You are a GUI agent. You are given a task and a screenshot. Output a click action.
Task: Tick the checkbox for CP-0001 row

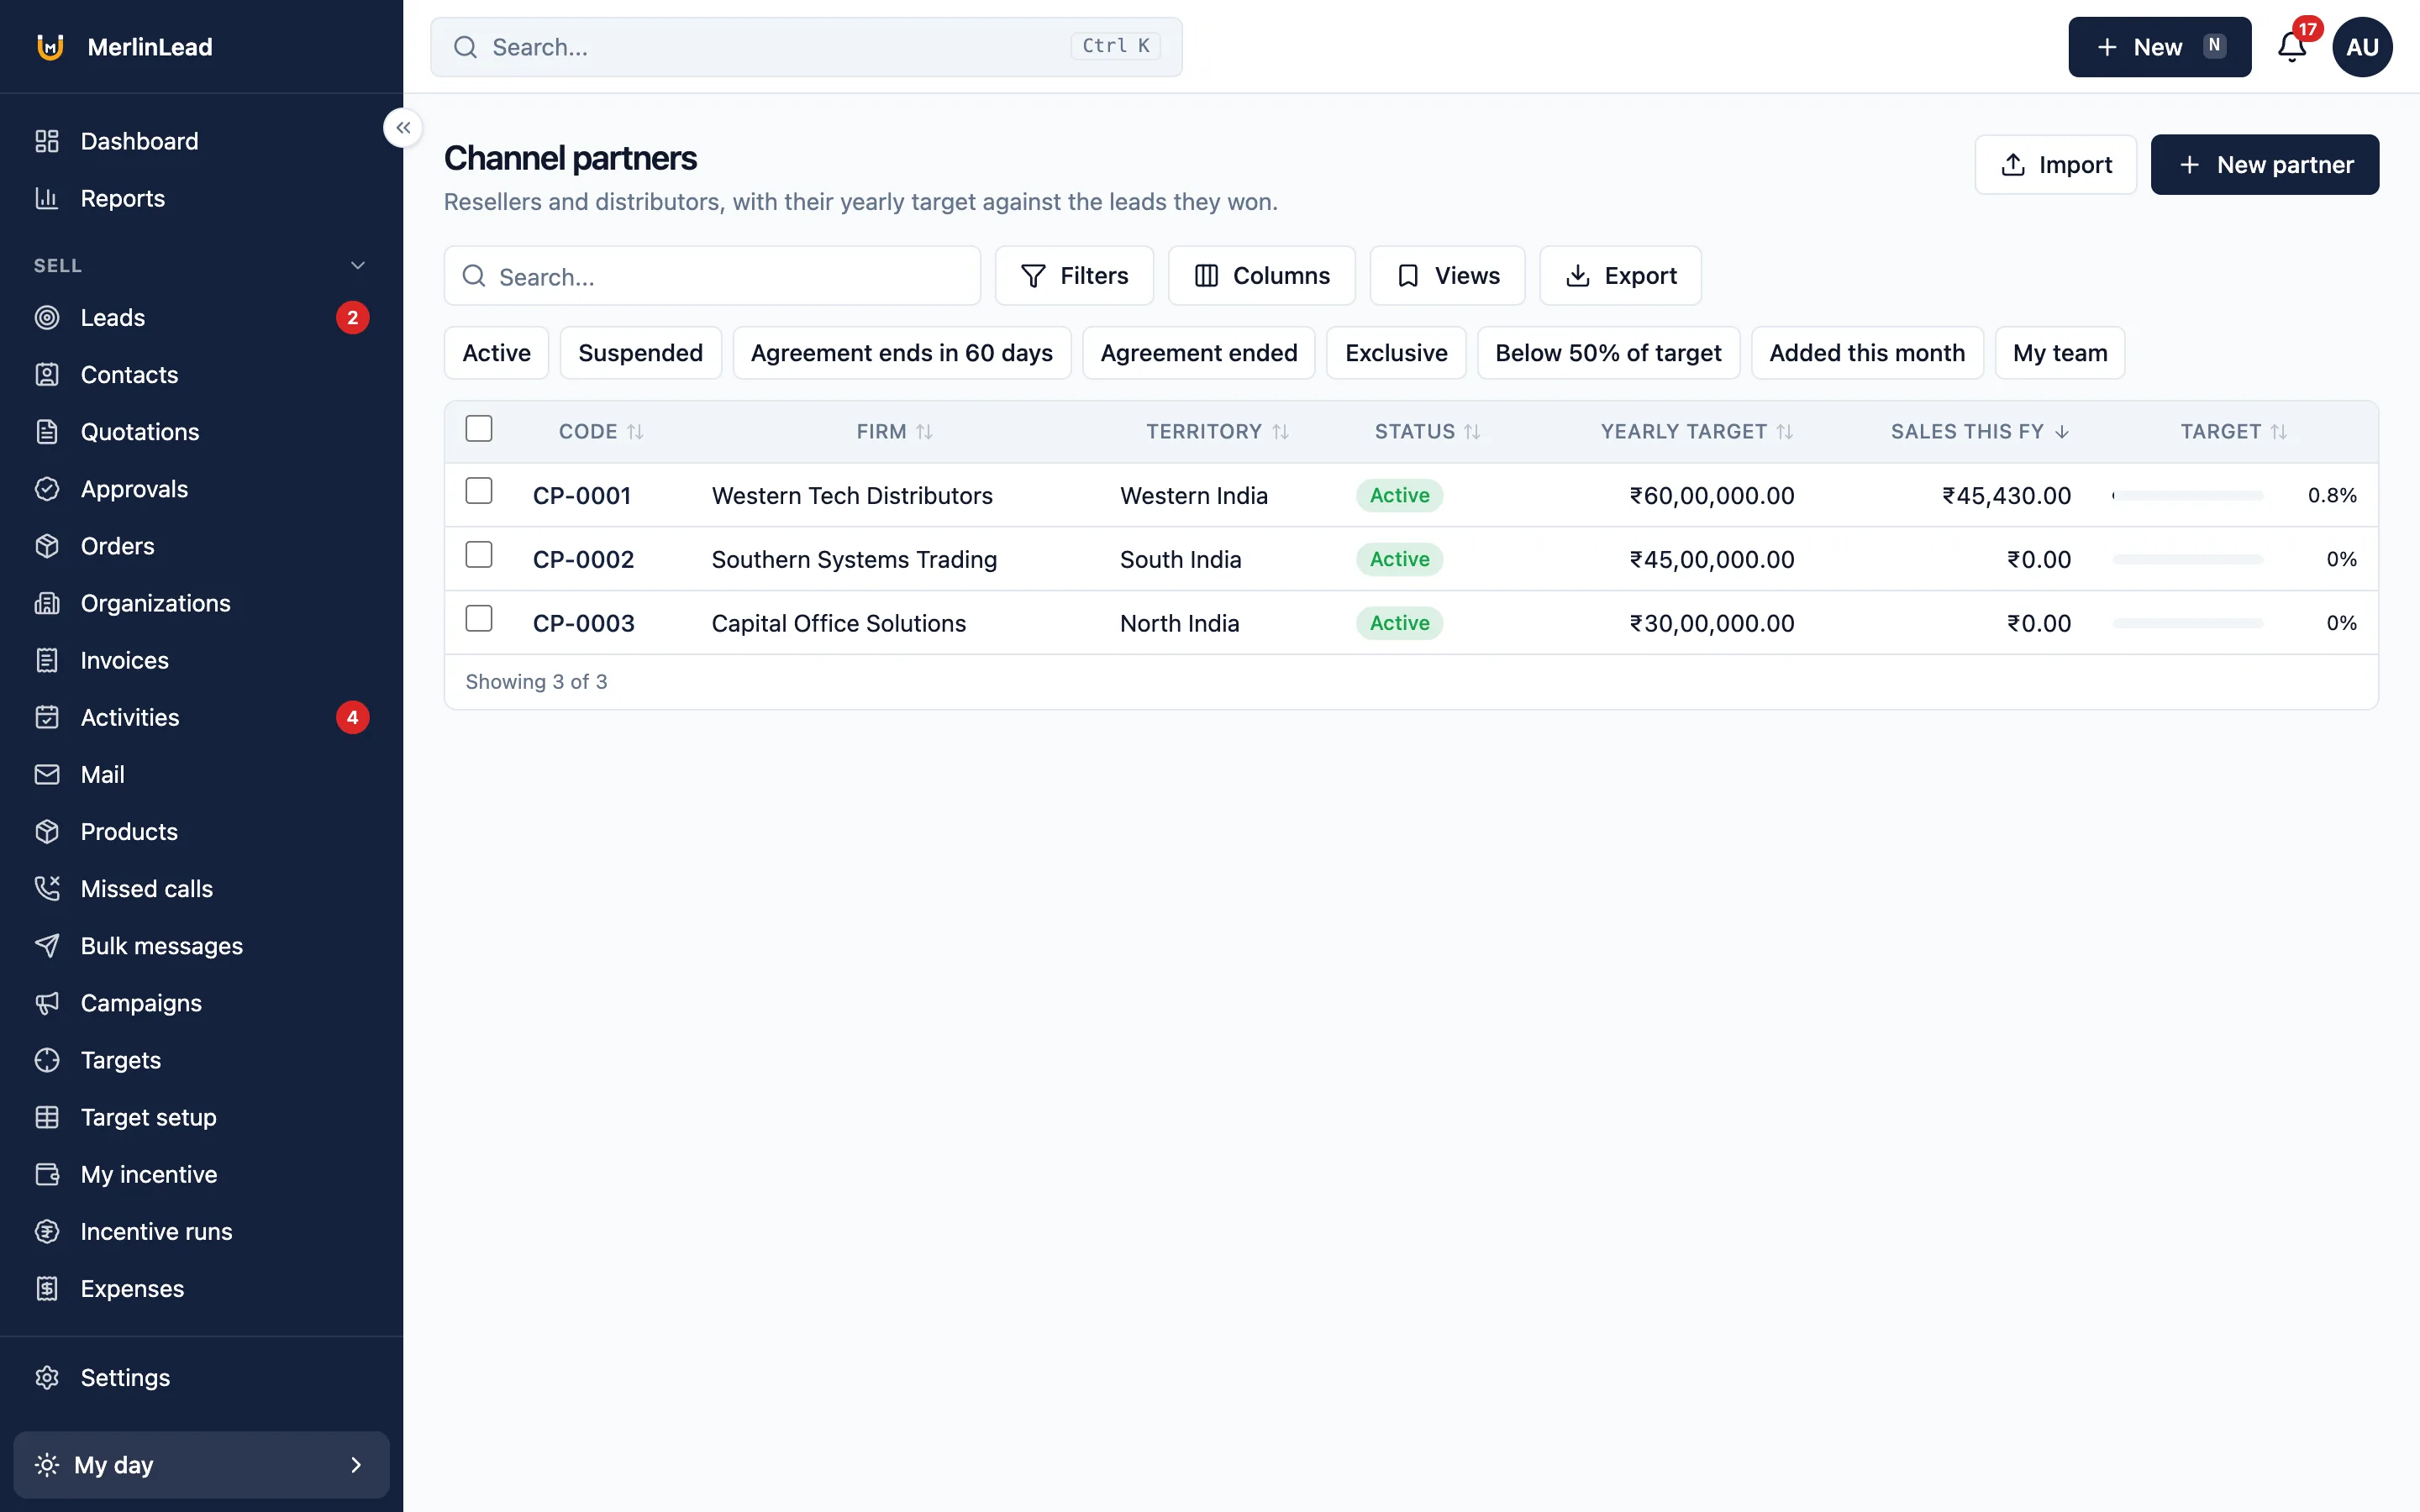point(479,491)
